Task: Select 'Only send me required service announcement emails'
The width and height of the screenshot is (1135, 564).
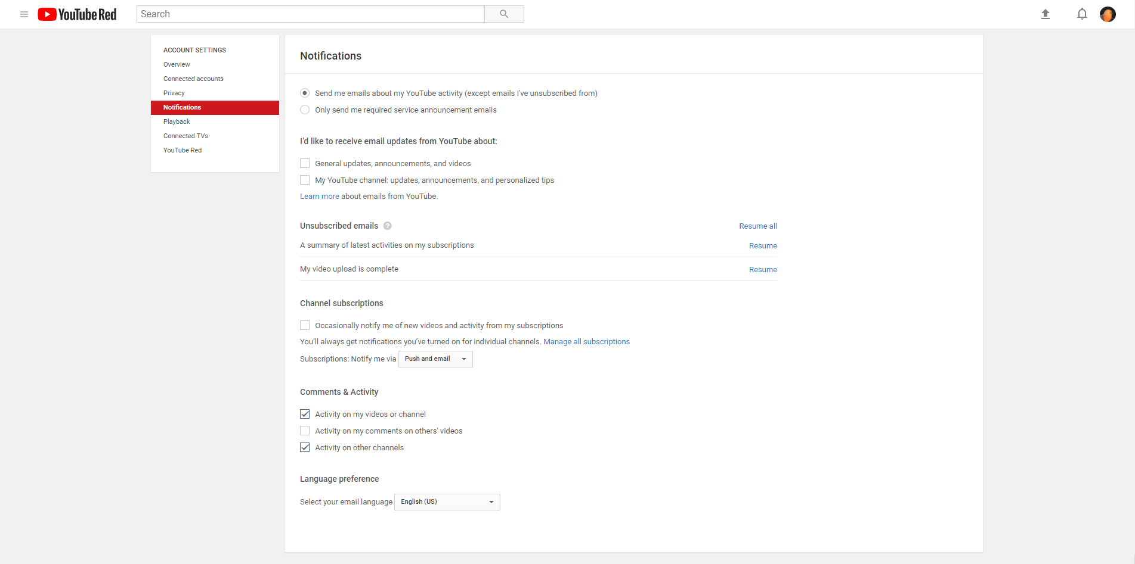Action: [x=305, y=110]
